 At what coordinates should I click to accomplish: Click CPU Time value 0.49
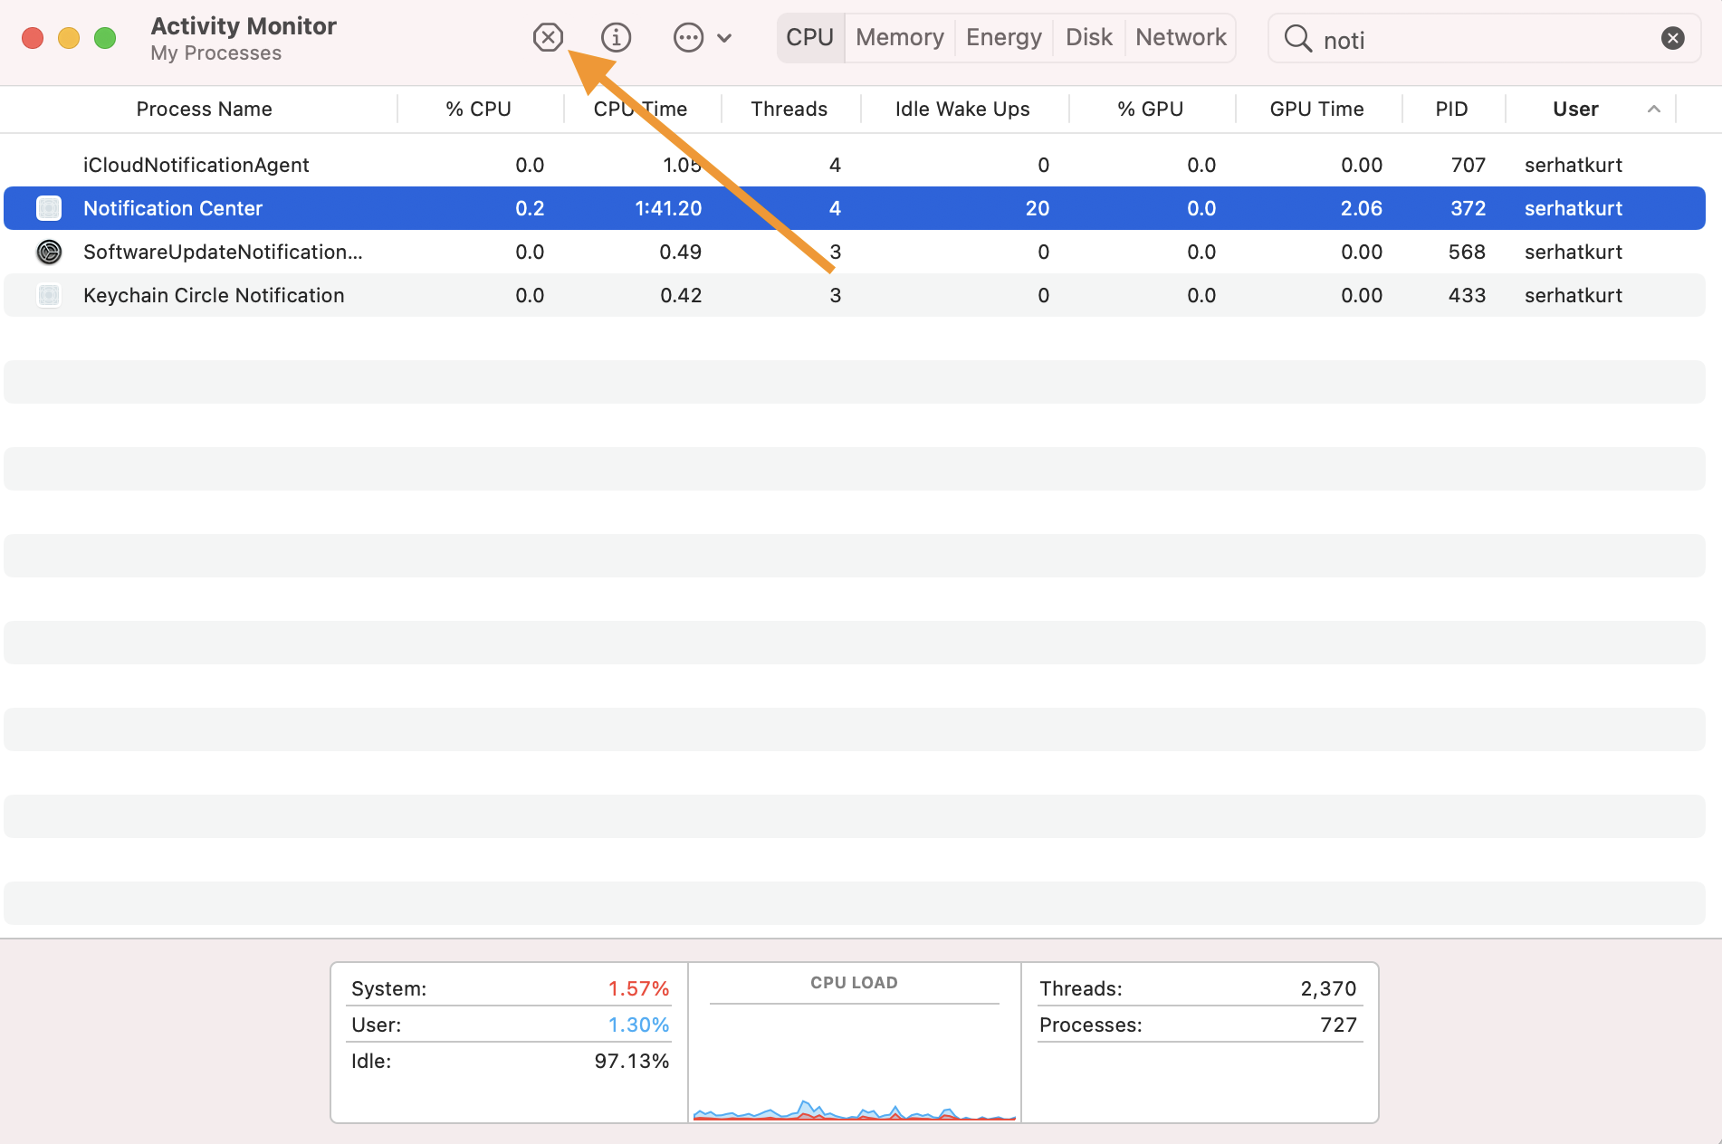coord(680,252)
